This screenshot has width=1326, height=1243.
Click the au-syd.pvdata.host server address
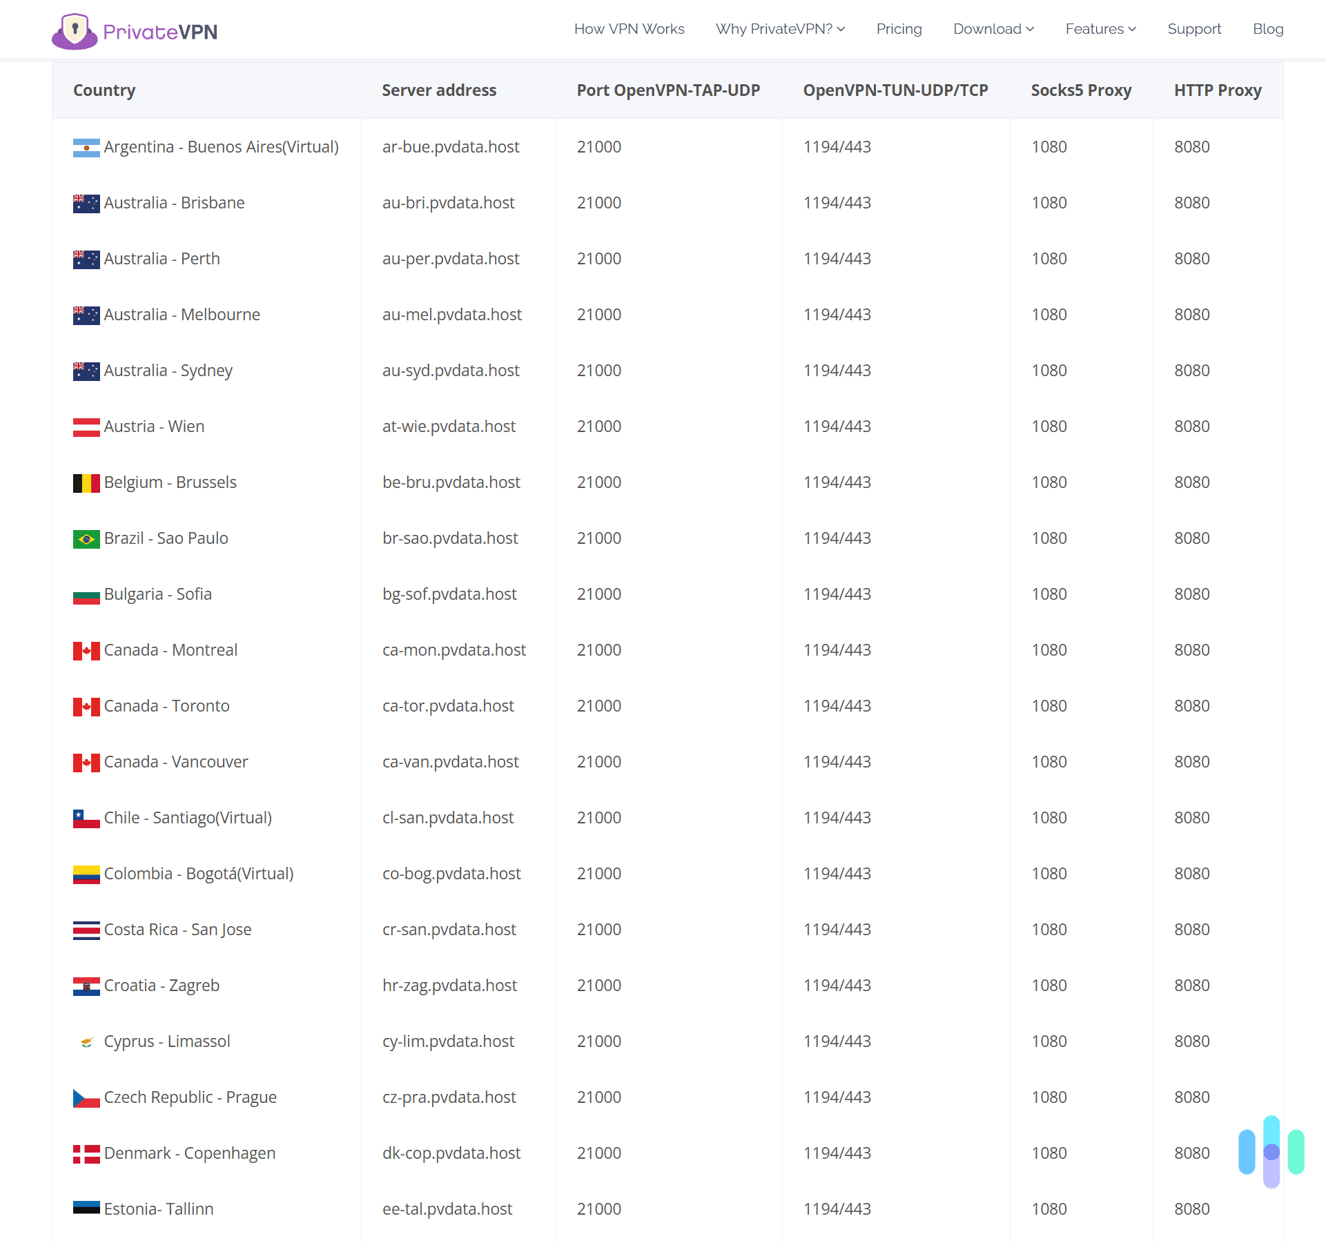click(451, 371)
